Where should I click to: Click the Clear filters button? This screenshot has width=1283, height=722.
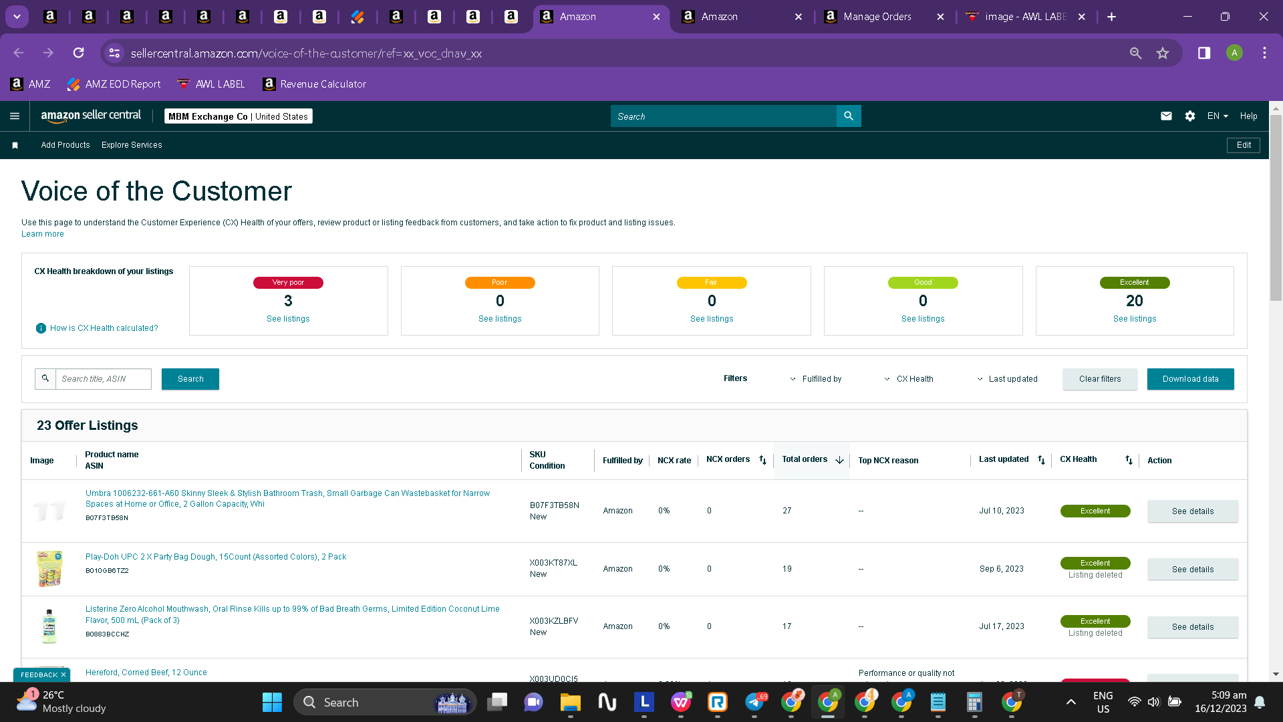(1100, 379)
